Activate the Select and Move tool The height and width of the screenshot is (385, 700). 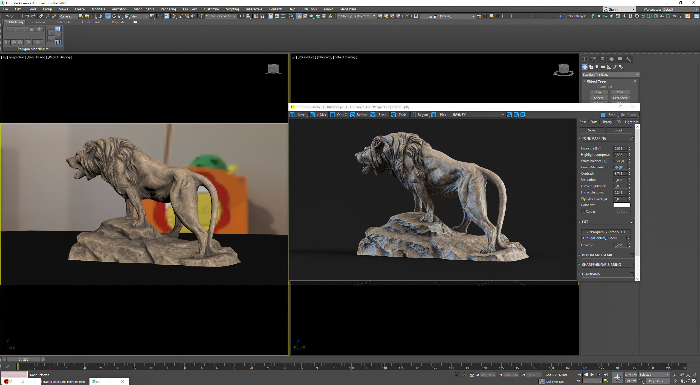[x=108, y=16]
